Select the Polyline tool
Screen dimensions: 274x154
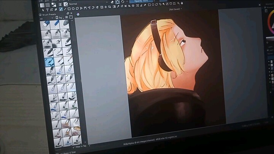(x=81, y=8)
